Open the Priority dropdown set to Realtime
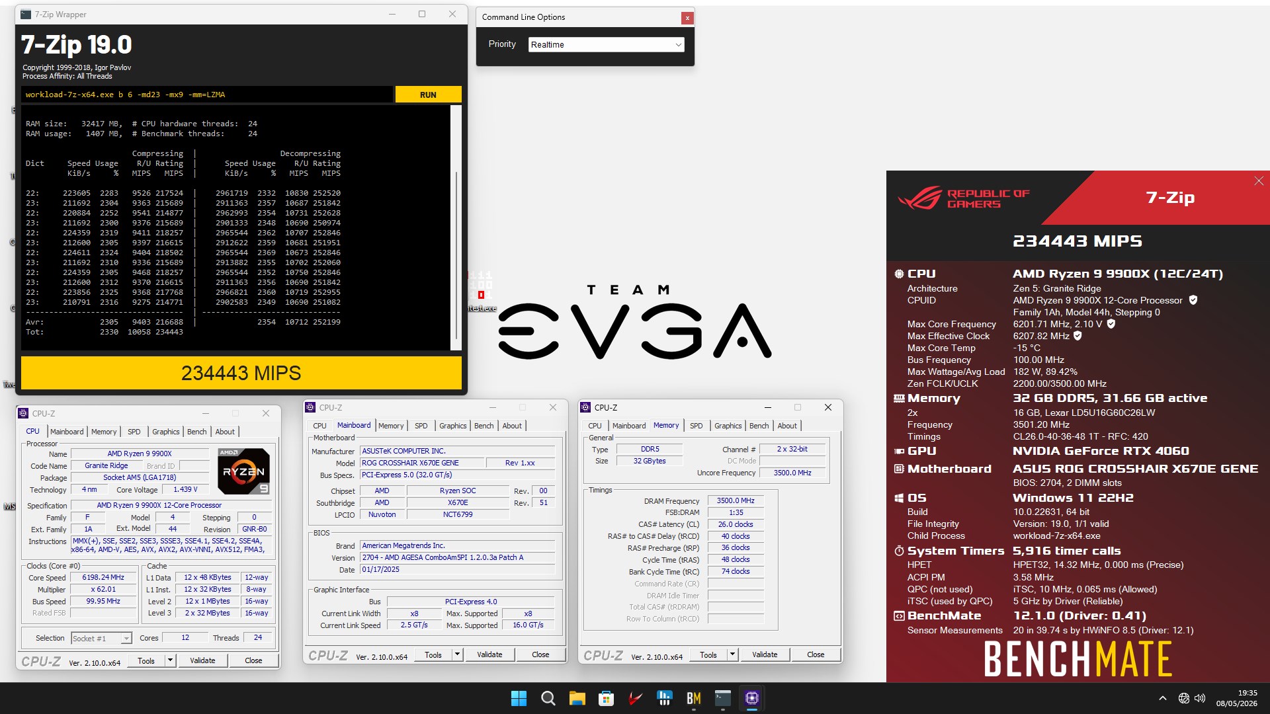 [x=606, y=44]
